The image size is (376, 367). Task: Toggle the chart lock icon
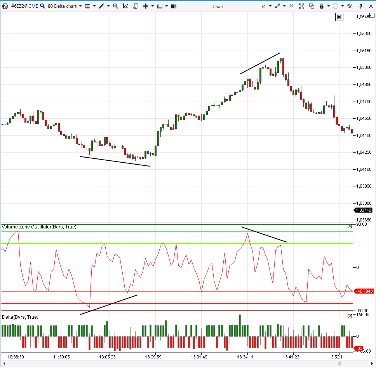pos(321,6)
